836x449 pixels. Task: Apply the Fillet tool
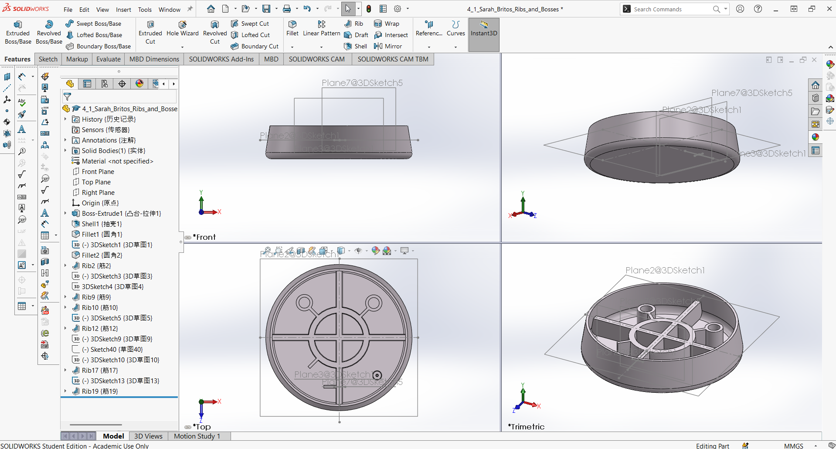coord(292,29)
